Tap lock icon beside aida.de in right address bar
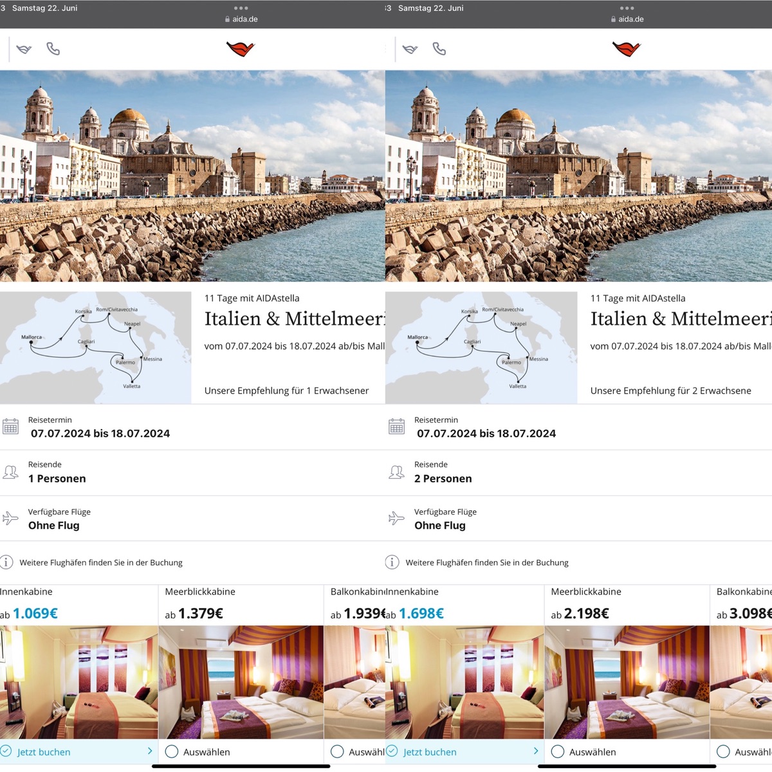 pos(613,19)
